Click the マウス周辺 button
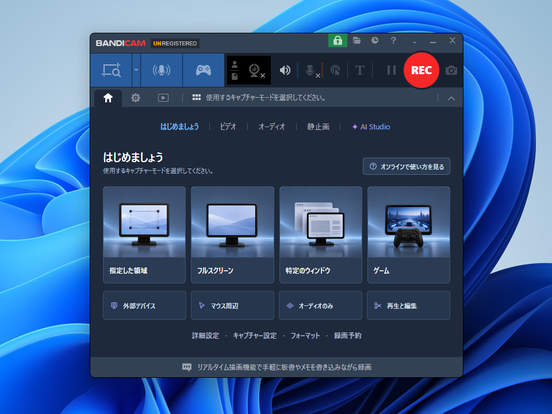This screenshot has width=552, height=414. 232,305
